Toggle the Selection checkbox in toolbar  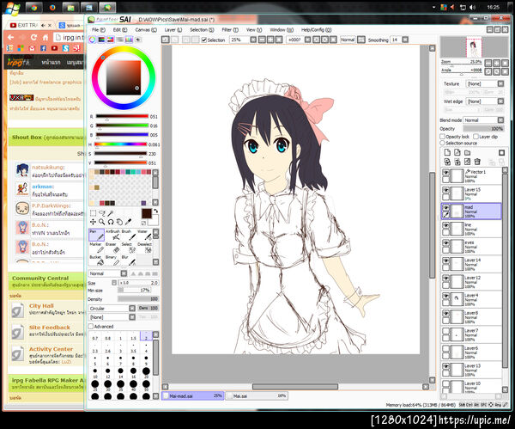(x=204, y=40)
